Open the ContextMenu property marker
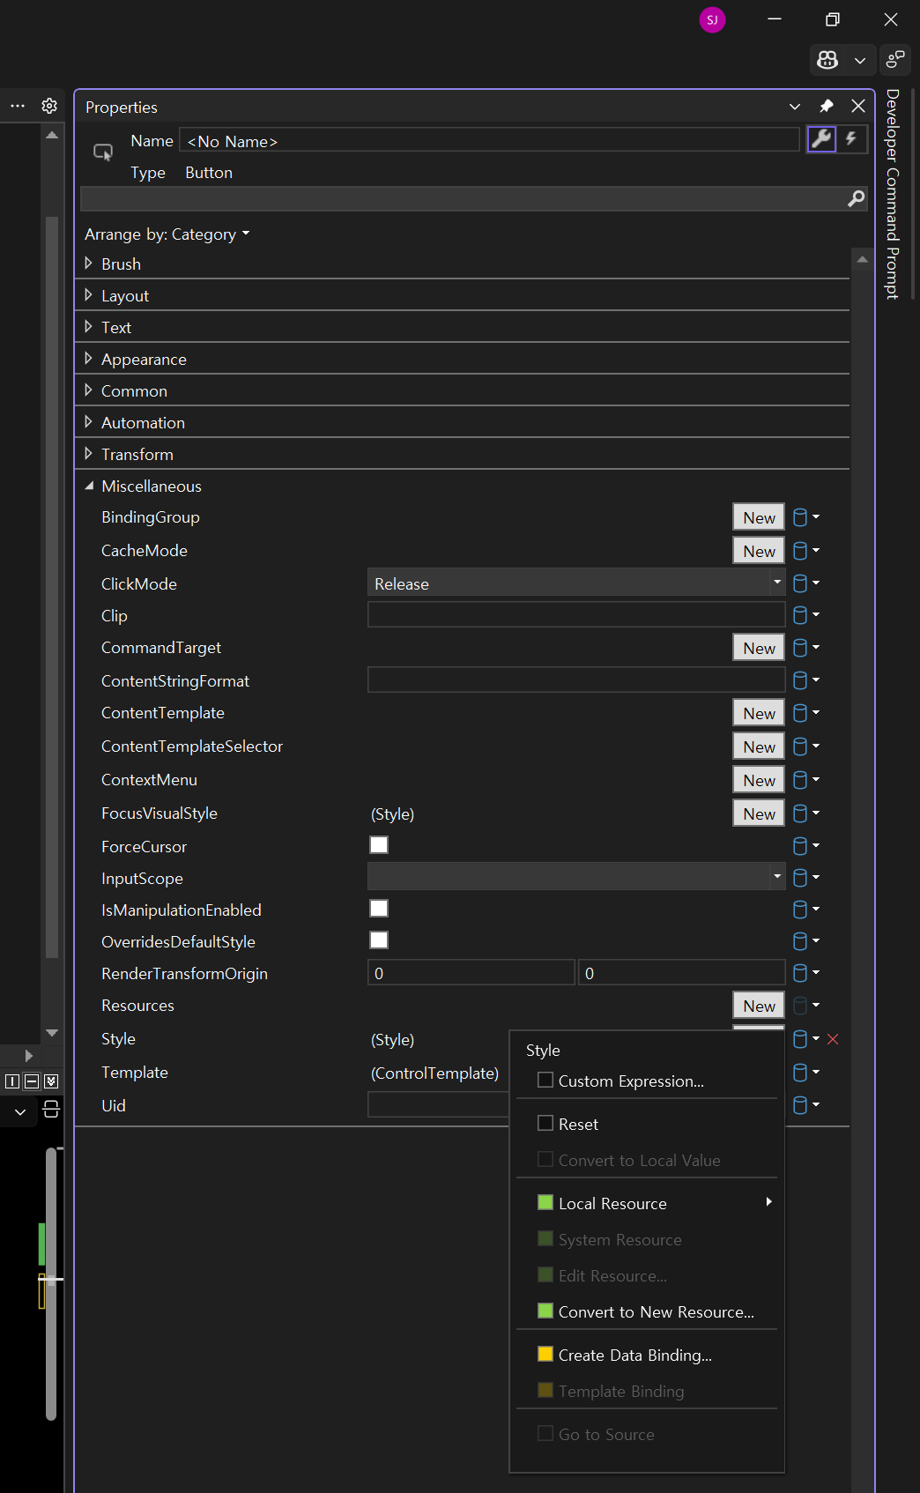 (x=805, y=780)
